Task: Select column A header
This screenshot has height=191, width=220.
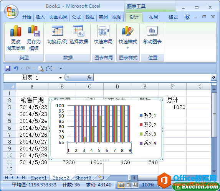Action: pos(32,87)
